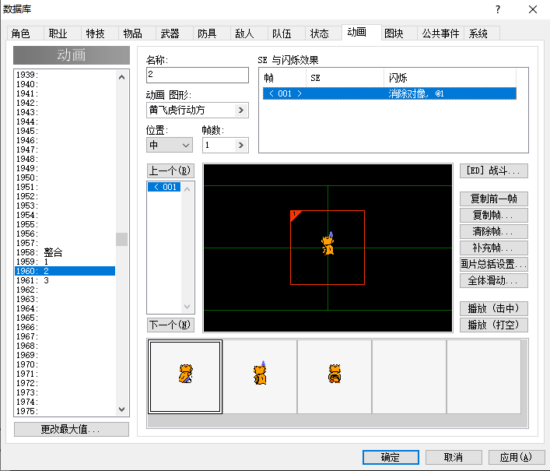The image size is (550, 471).
Task: Open the 特技 tab
Action: 100,33
